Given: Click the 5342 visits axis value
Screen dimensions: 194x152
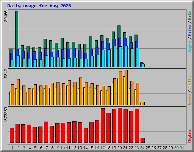Looking at the screenshot, I should pos(6,73).
